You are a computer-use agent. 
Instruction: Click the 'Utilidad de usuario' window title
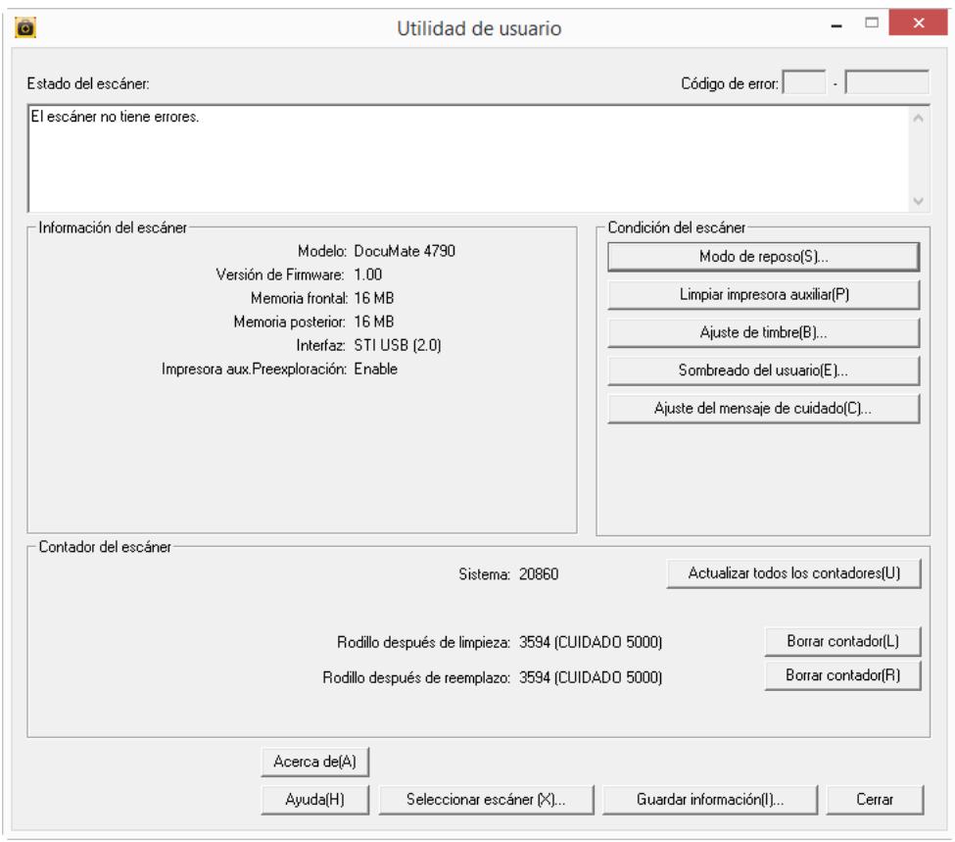click(x=479, y=28)
